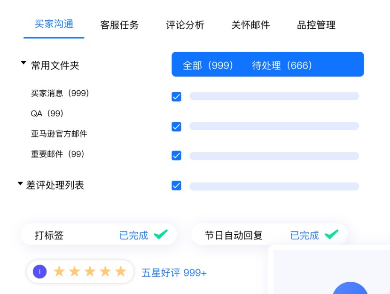Open the 评论分析 tab
Image resolution: width=390 pixels, height=294 pixels.
tap(185, 25)
